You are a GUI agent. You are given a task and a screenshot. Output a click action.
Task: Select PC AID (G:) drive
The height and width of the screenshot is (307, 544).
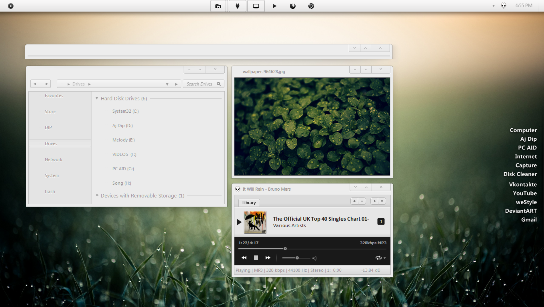click(x=123, y=169)
